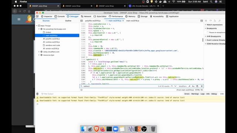Viewport: 237px width, 133px height.
Task: Toggle the CSS console filter
Action: tap(222, 94)
